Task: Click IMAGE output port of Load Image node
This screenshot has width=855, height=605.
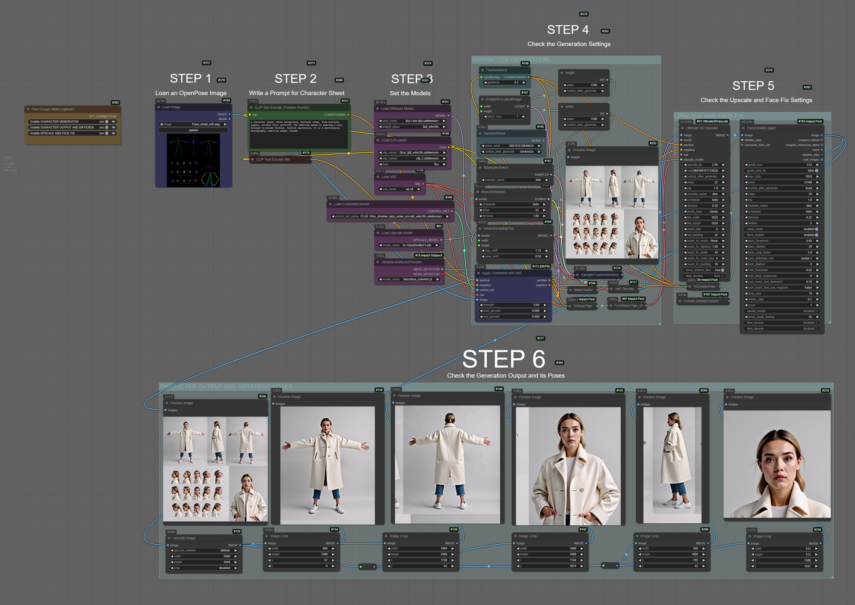Action: tap(230, 114)
